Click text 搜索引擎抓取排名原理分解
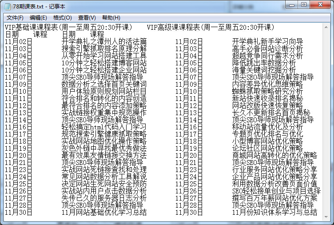 point(104,48)
